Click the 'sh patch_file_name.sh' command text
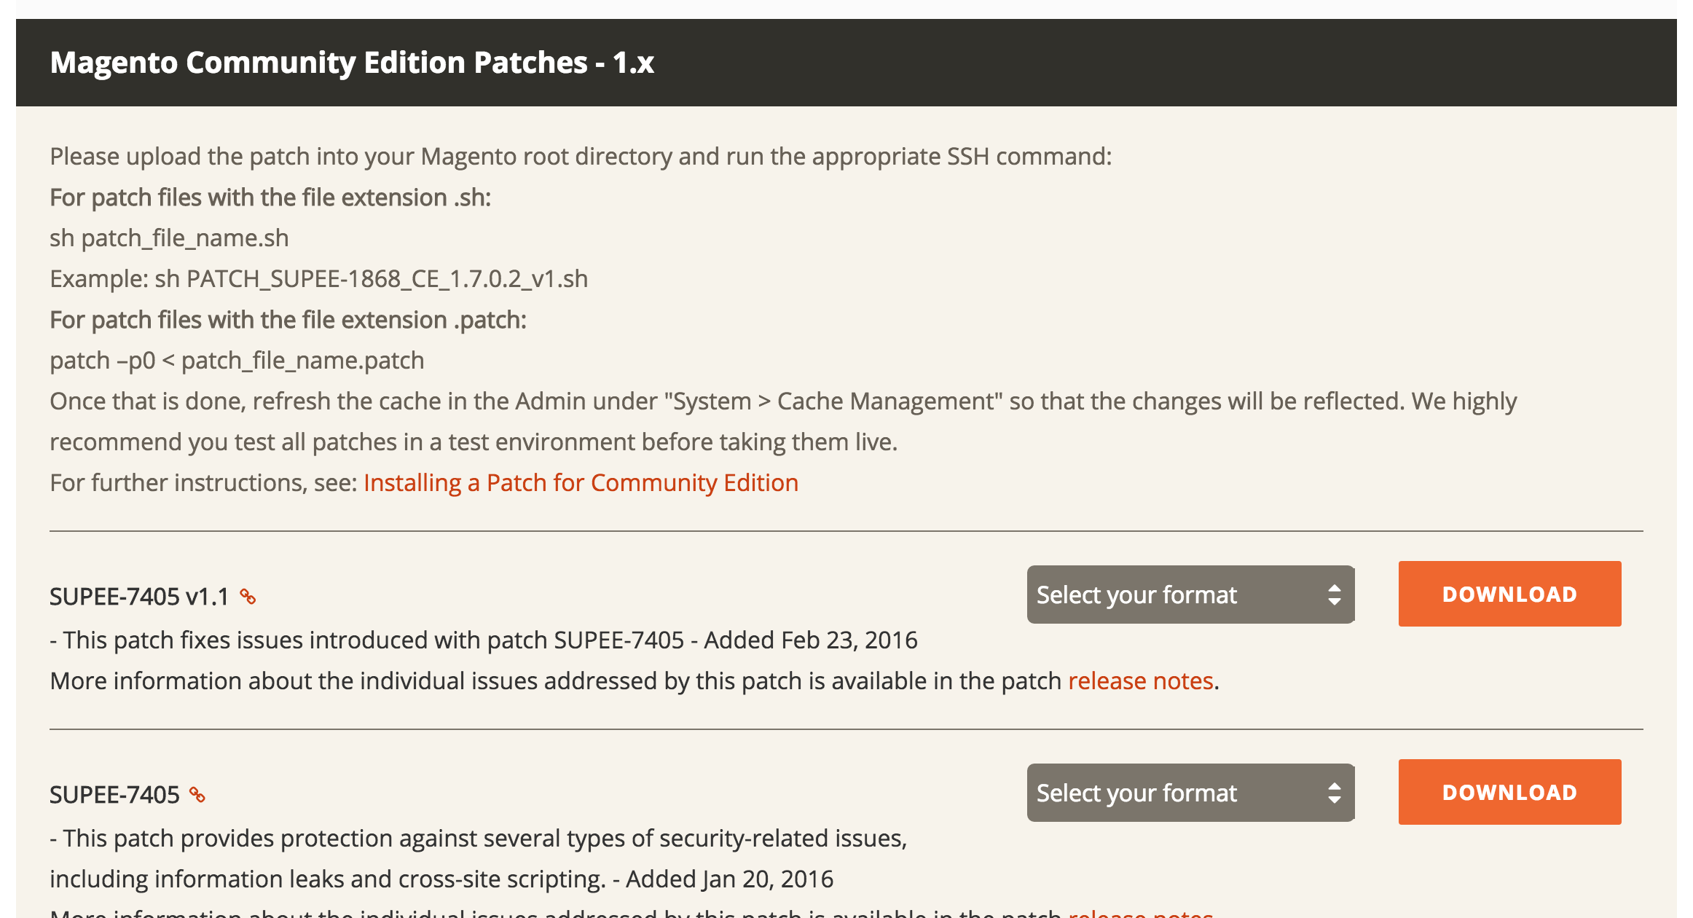1693x918 pixels. (x=169, y=238)
